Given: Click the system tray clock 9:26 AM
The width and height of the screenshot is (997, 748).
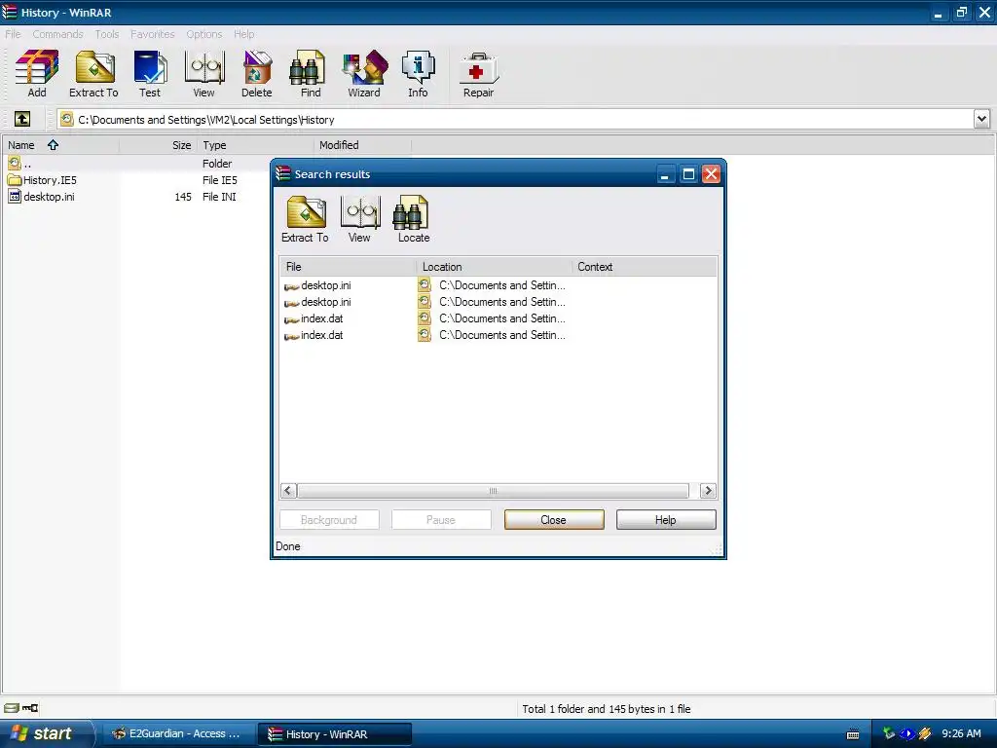Looking at the screenshot, I should 961,733.
